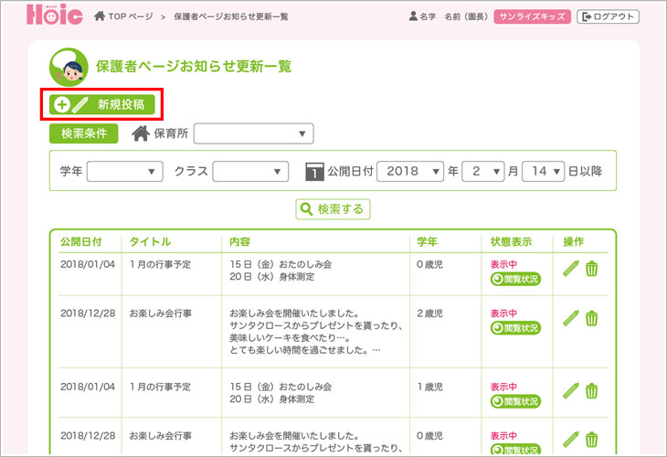Click the ログアウト button
Viewport: 667px width, 457px height.
click(x=608, y=16)
